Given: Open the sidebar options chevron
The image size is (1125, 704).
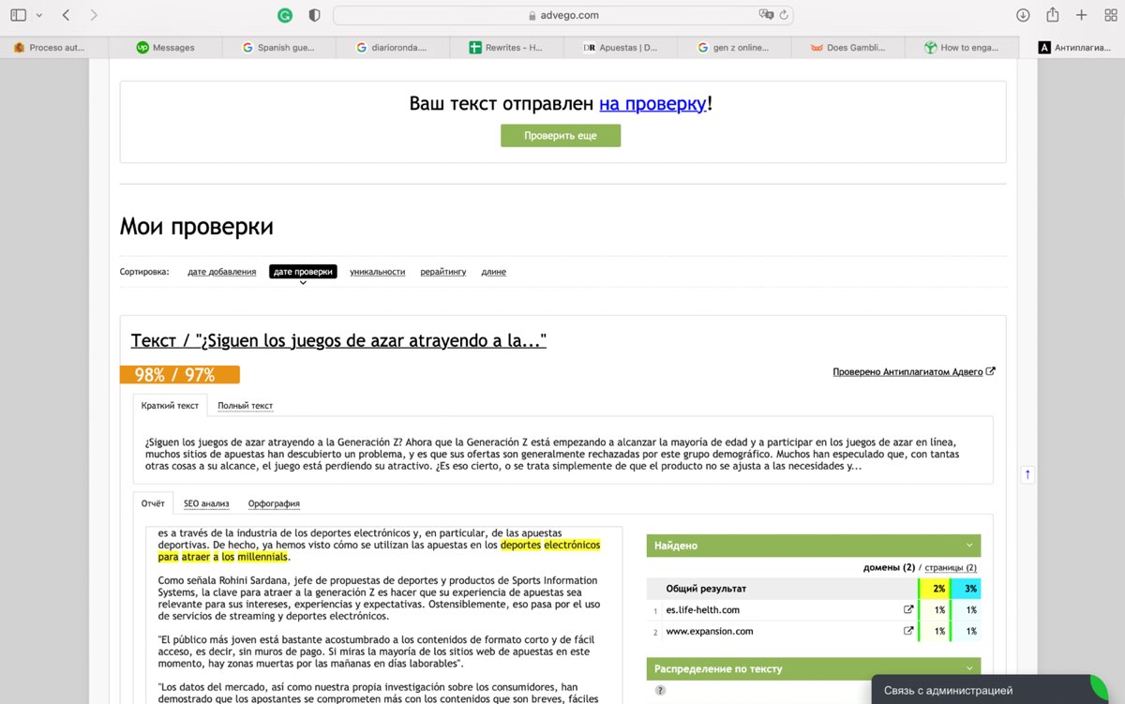Looking at the screenshot, I should coord(39,15).
